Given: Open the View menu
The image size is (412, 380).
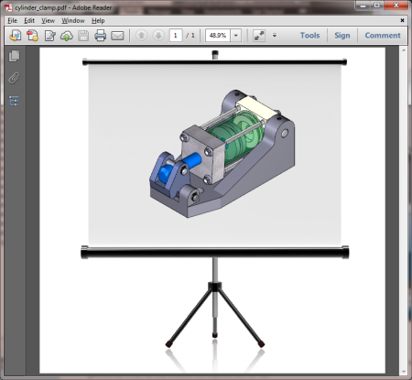Looking at the screenshot, I should pos(48,20).
